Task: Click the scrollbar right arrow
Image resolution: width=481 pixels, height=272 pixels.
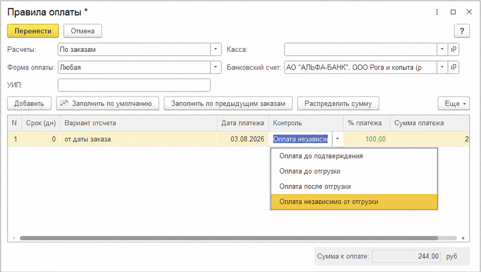Action: [463, 238]
